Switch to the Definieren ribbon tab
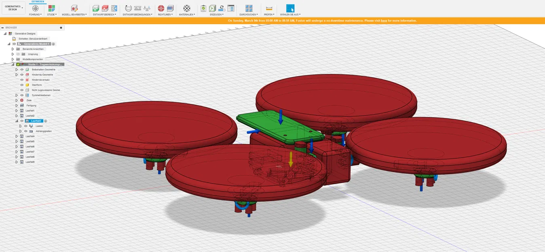 tap(38, 2)
